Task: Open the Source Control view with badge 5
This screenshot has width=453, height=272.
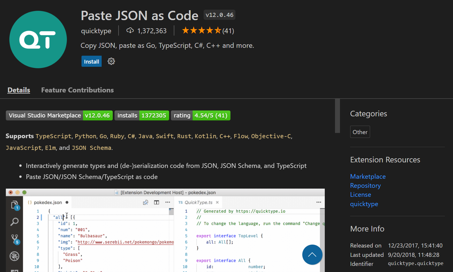Action: point(14,238)
